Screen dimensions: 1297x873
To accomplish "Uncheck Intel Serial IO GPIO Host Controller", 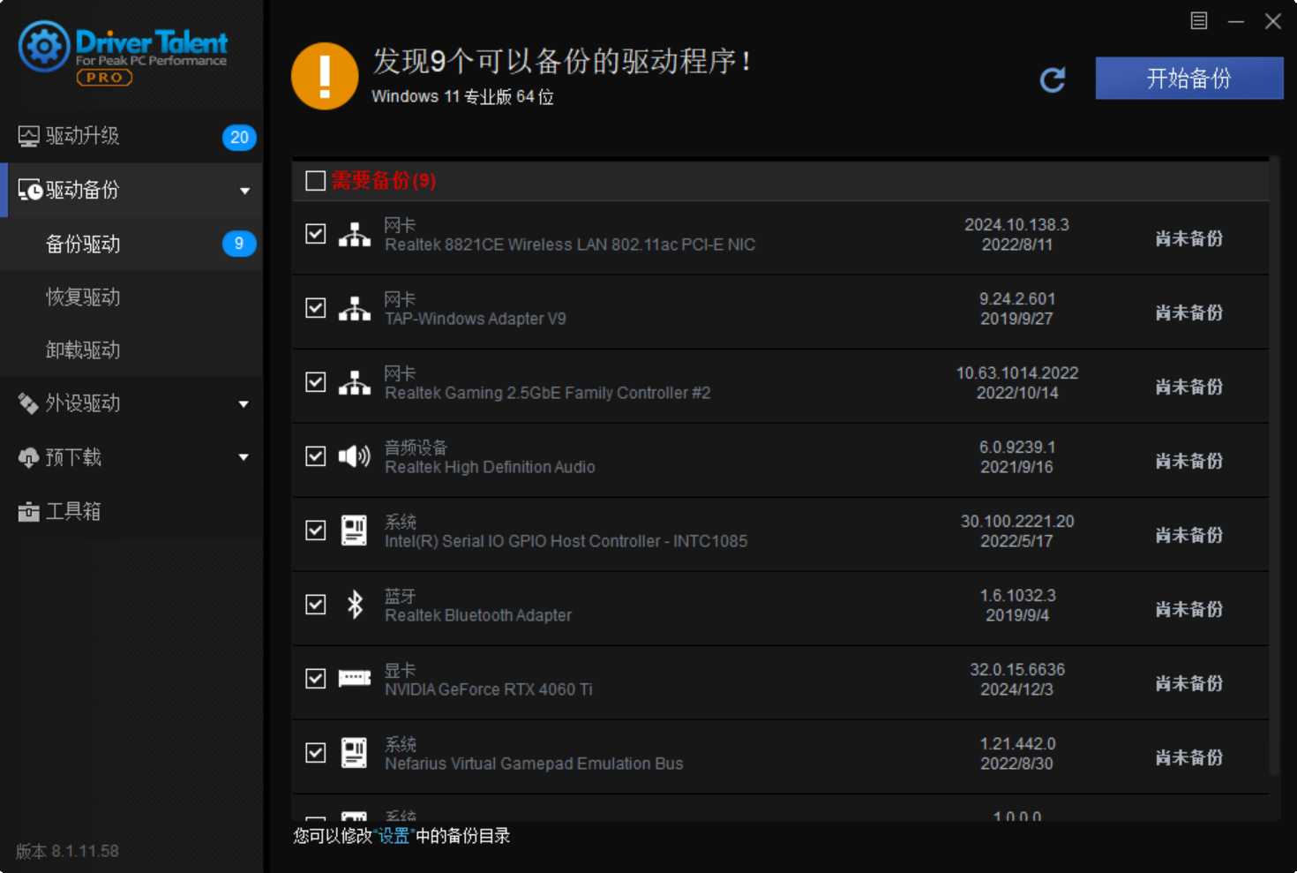I will 315,531.
